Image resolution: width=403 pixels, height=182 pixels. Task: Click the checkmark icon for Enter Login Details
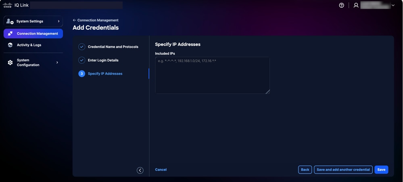(82, 60)
